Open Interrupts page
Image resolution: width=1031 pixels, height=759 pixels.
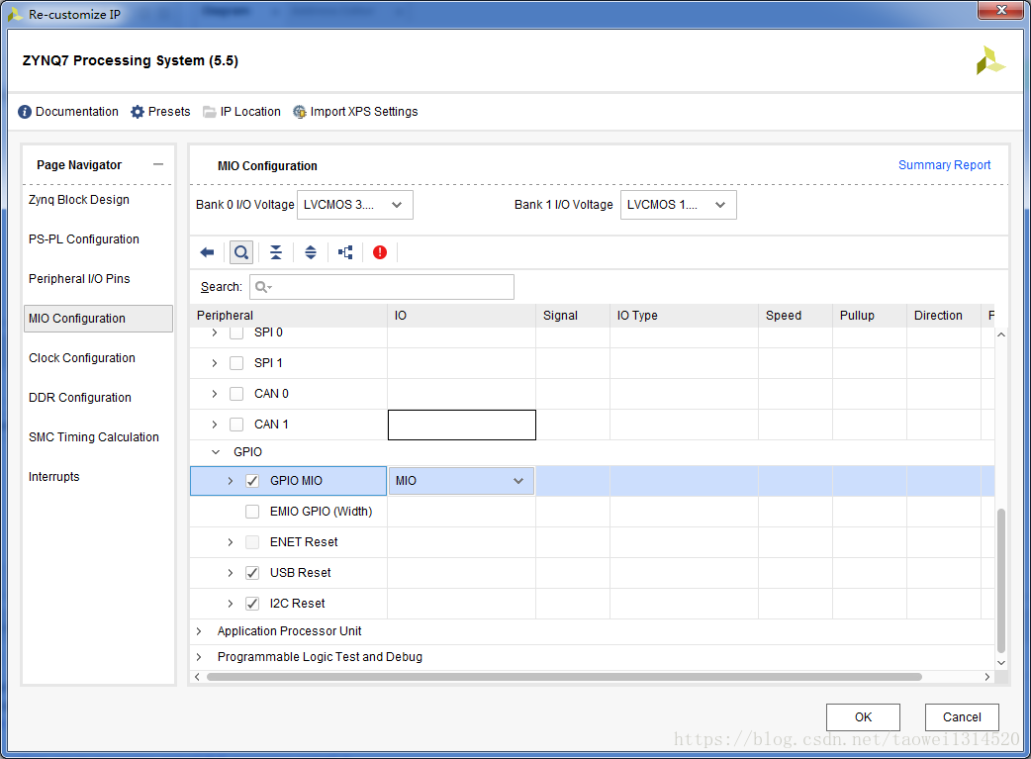[53, 477]
